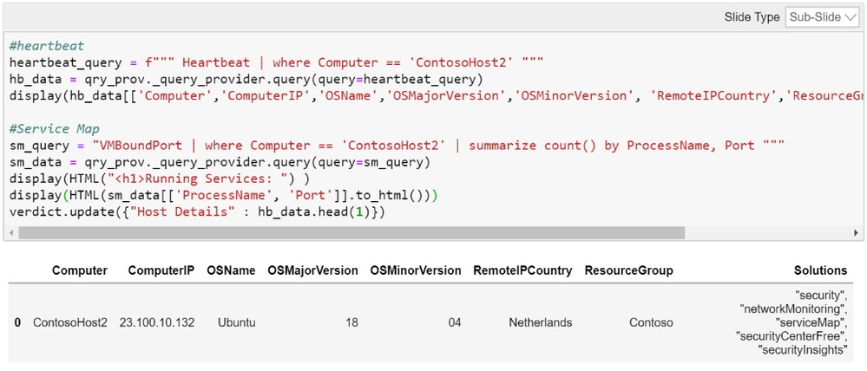The width and height of the screenshot is (867, 371).
Task: Open the Slide Type dropdown
Action: pos(821,17)
